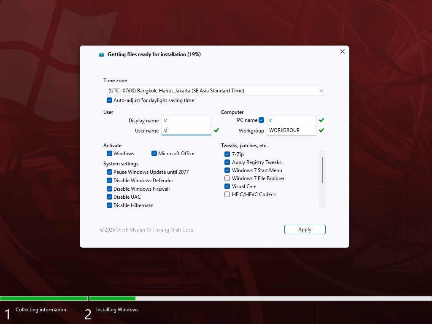
Task: Click the installer icon beside the dialog title
Action: click(x=101, y=54)
